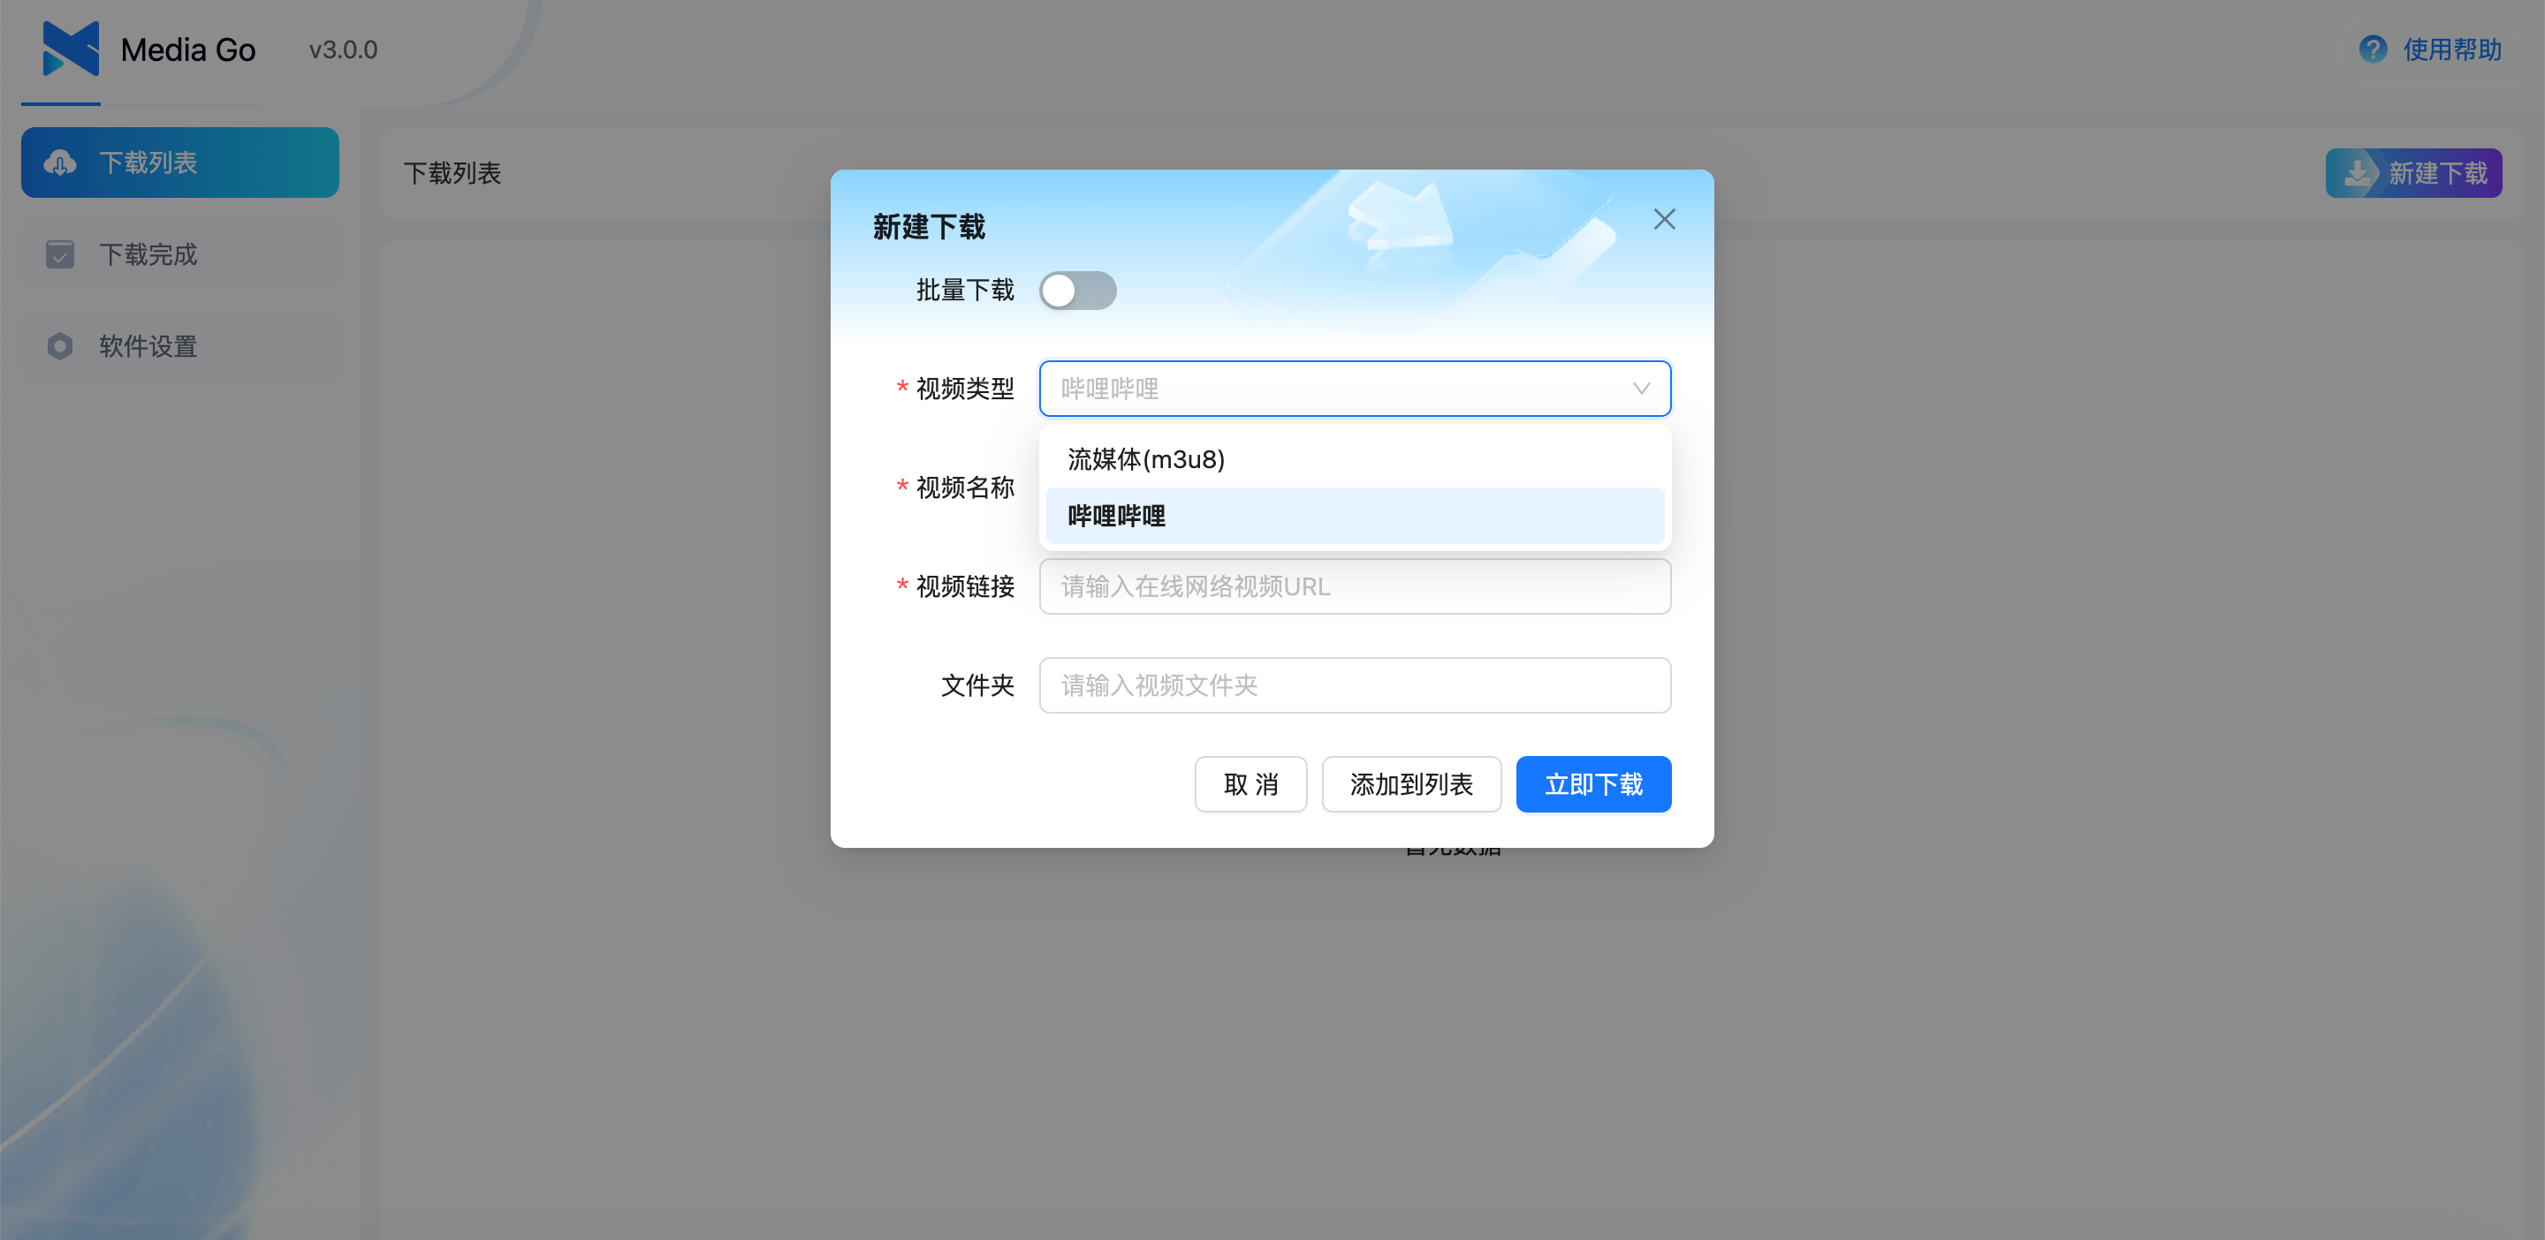Screen dimensions: 2545x1240
Task: Click the Media Go logo icon
Action: click(70, 49)
